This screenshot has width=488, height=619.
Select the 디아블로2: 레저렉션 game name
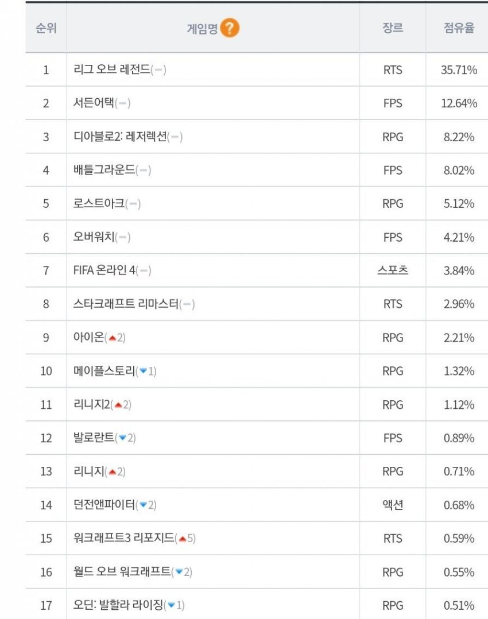(120, 137)
